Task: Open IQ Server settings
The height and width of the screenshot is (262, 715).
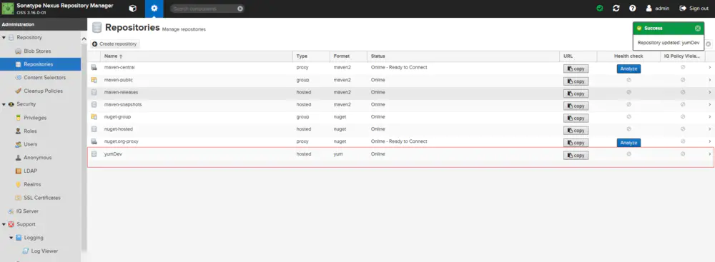Action: (x=27, y=211)
